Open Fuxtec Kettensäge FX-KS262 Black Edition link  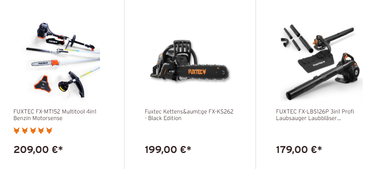(189, 115)
